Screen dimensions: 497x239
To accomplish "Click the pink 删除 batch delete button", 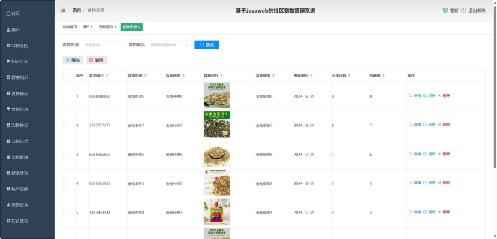I will click(x=97, y=60).
